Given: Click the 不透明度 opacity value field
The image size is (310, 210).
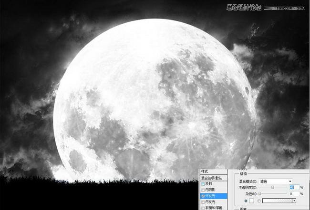Looking at the screenshot, I should pyautogui.click(x=294, y=188).
